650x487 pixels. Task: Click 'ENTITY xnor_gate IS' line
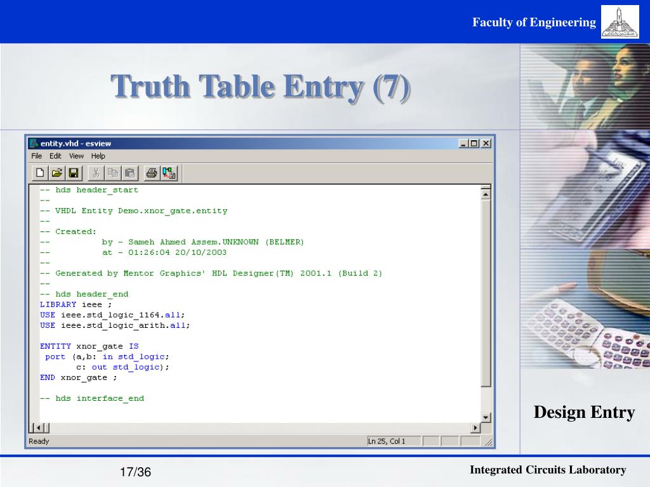point(89,346)
